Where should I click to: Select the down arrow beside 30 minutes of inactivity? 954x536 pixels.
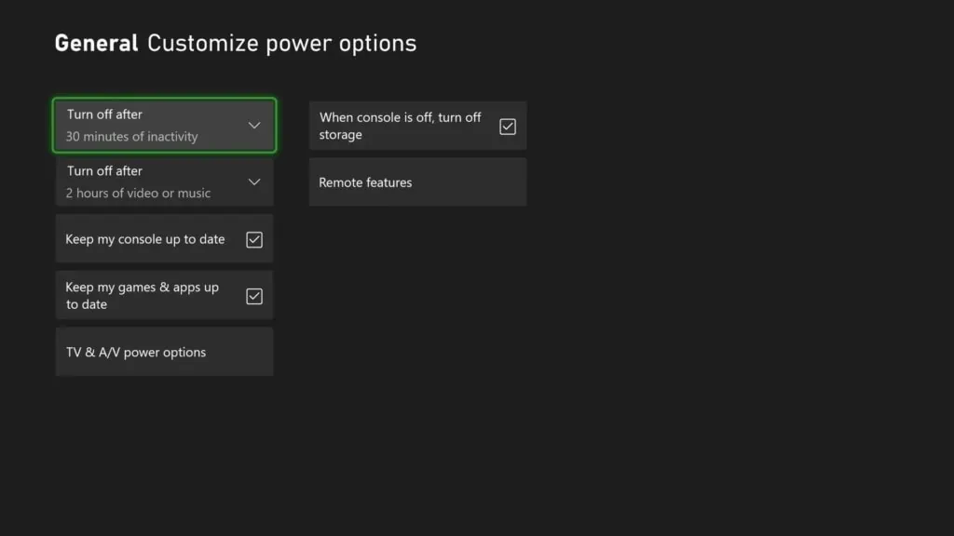pyautogui.click(x=254, y=125)
